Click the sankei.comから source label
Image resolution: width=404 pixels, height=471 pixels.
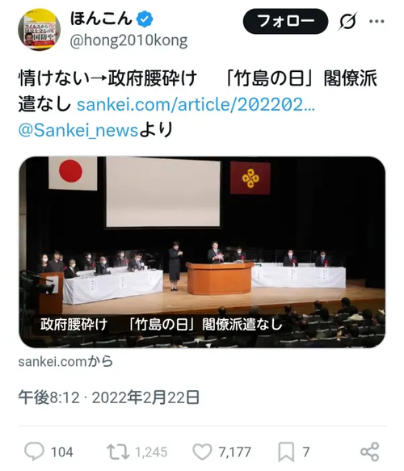[65, 361]
